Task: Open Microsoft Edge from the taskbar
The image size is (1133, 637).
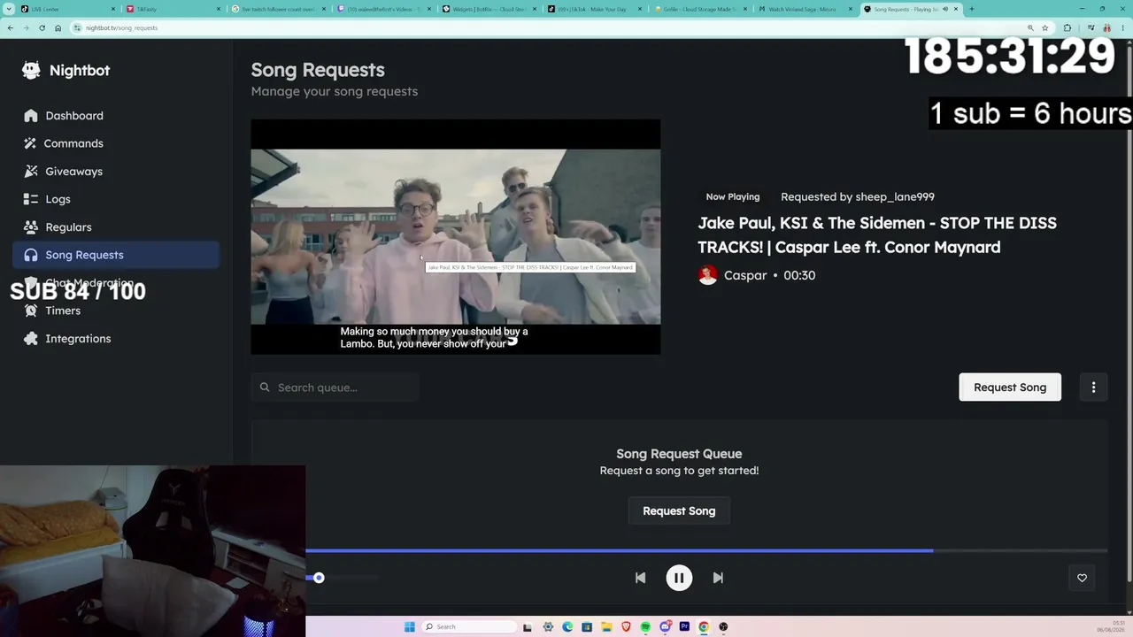Action: pos(567,626)
